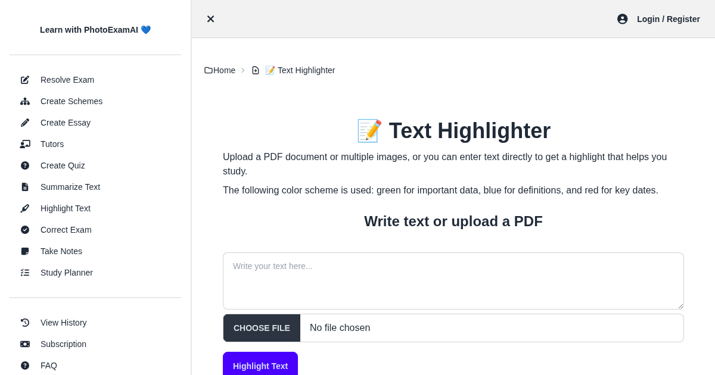The width and height of the screenshot is (715, 375).
Task: Click the Highlight Text submit button
Action: pyautogui.click(x=260, y=366)
